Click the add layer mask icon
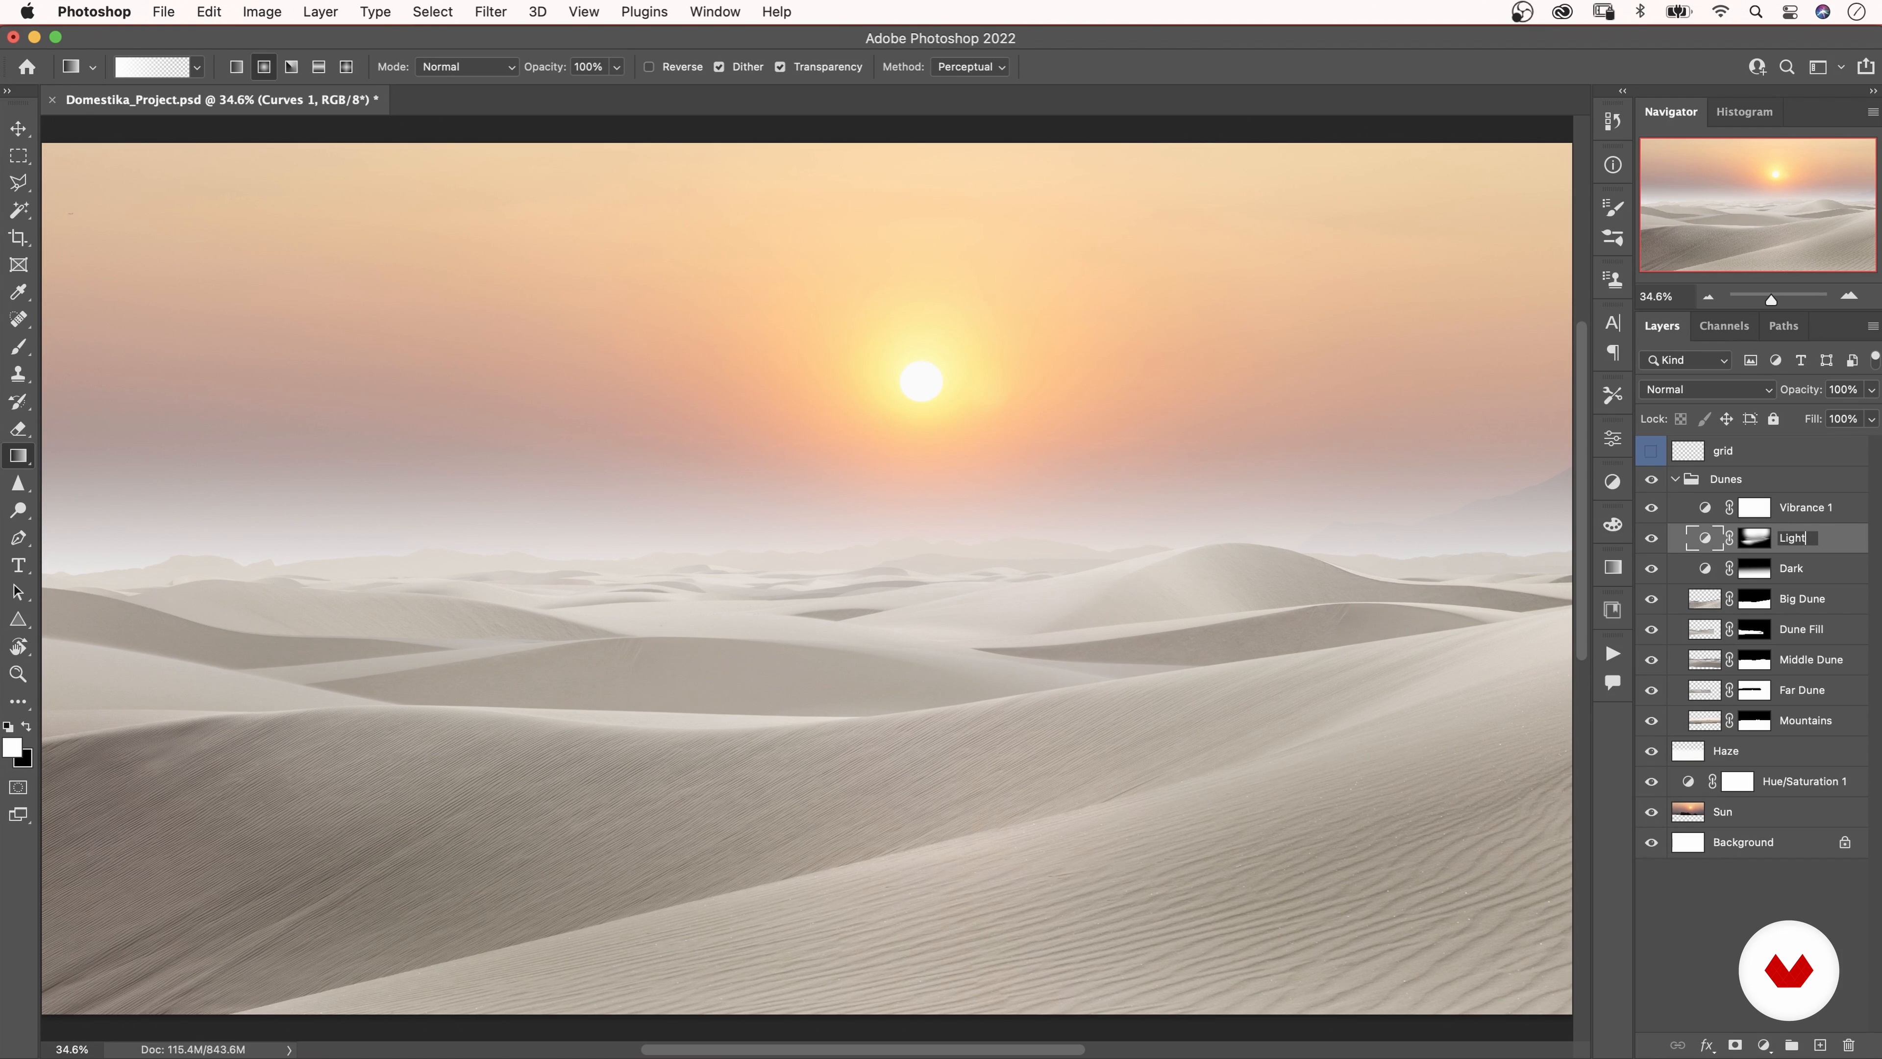This screenshot has width=1882, height=1059. point(1735,1045)
